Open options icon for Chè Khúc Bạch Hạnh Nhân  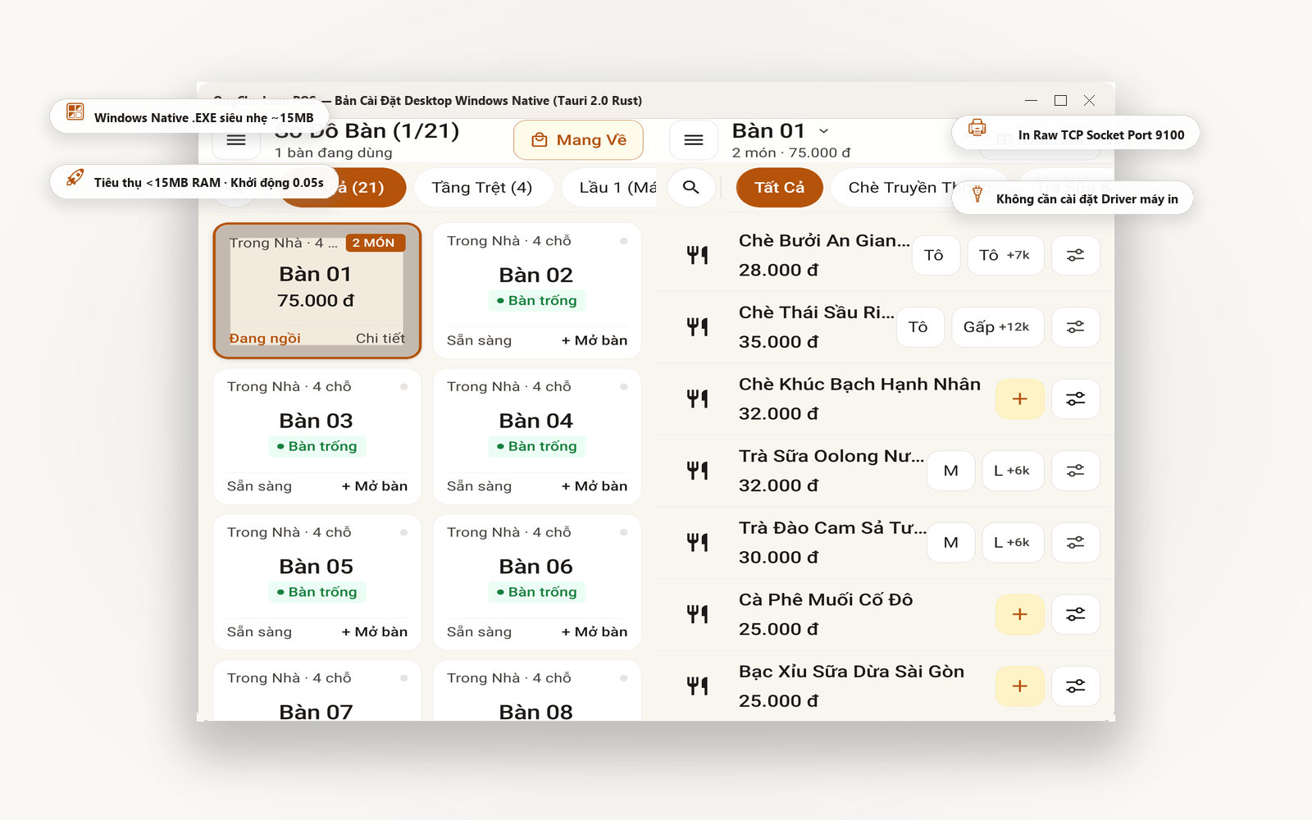click(1075, 399)
